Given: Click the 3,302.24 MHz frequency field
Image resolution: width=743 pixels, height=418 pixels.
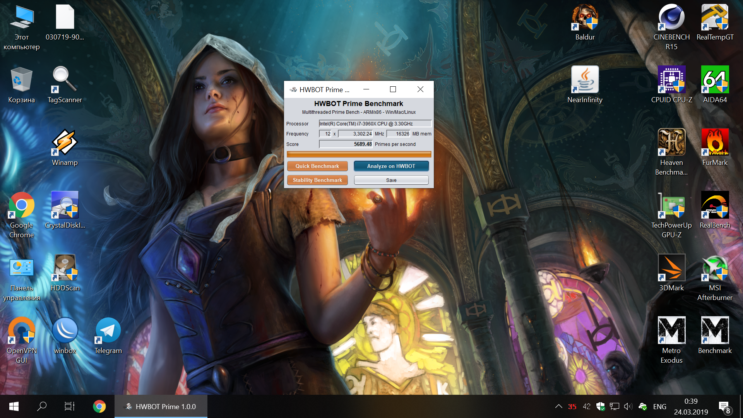Looking at the screenshot, I should click(355, 134).
